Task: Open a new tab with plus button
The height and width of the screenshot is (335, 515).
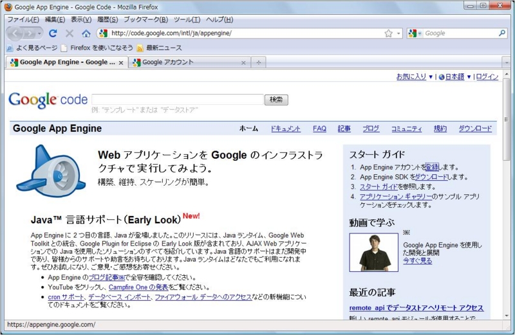Action: (259, 62)
